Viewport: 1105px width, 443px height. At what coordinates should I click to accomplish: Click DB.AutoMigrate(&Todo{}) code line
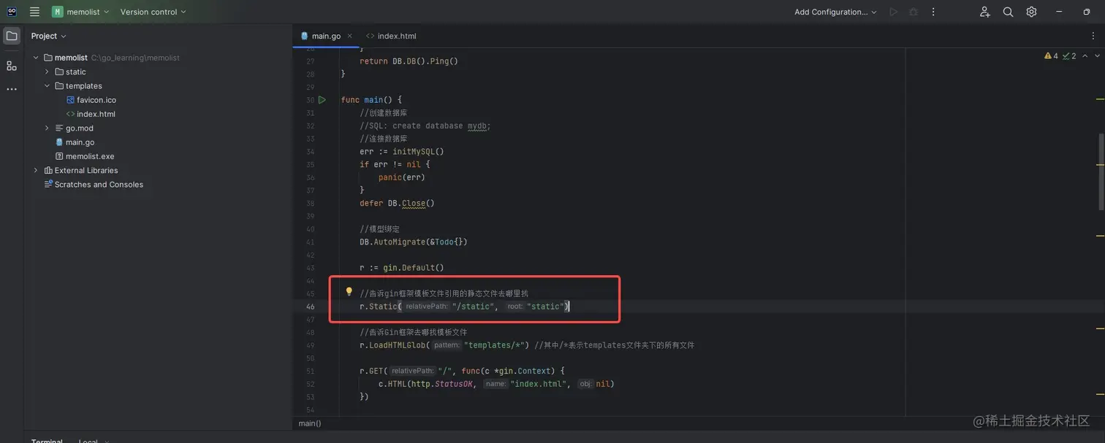pyautogui.click(x=413, y=242)
